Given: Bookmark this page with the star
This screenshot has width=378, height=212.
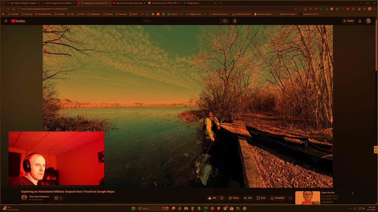Looking at the screenshot, I should click(300, 9).
